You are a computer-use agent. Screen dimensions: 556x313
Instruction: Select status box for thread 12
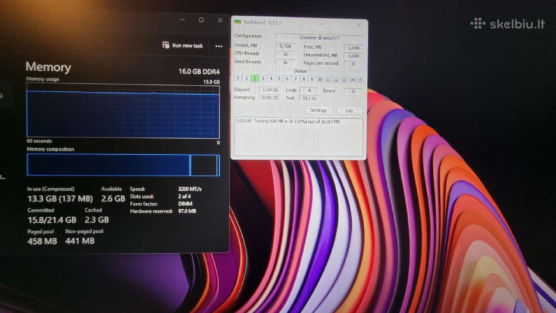click(336, 80)
